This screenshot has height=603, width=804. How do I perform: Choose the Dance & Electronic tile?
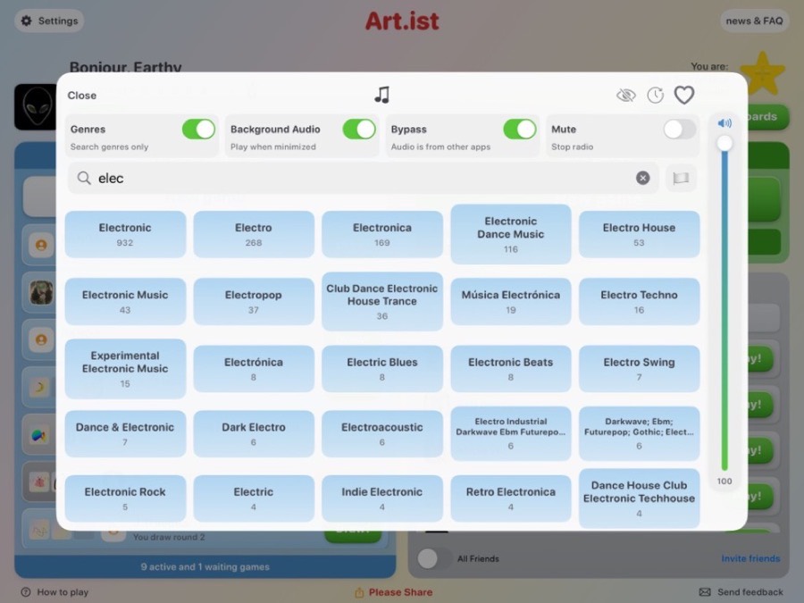click(x=125, y=434)
